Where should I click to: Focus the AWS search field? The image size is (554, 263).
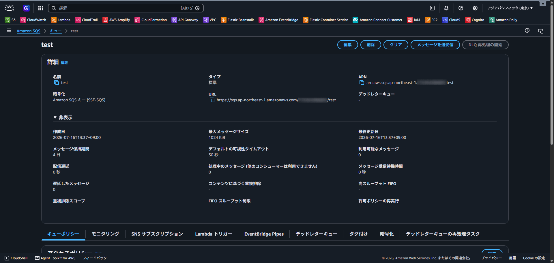(x=126, y=8)
